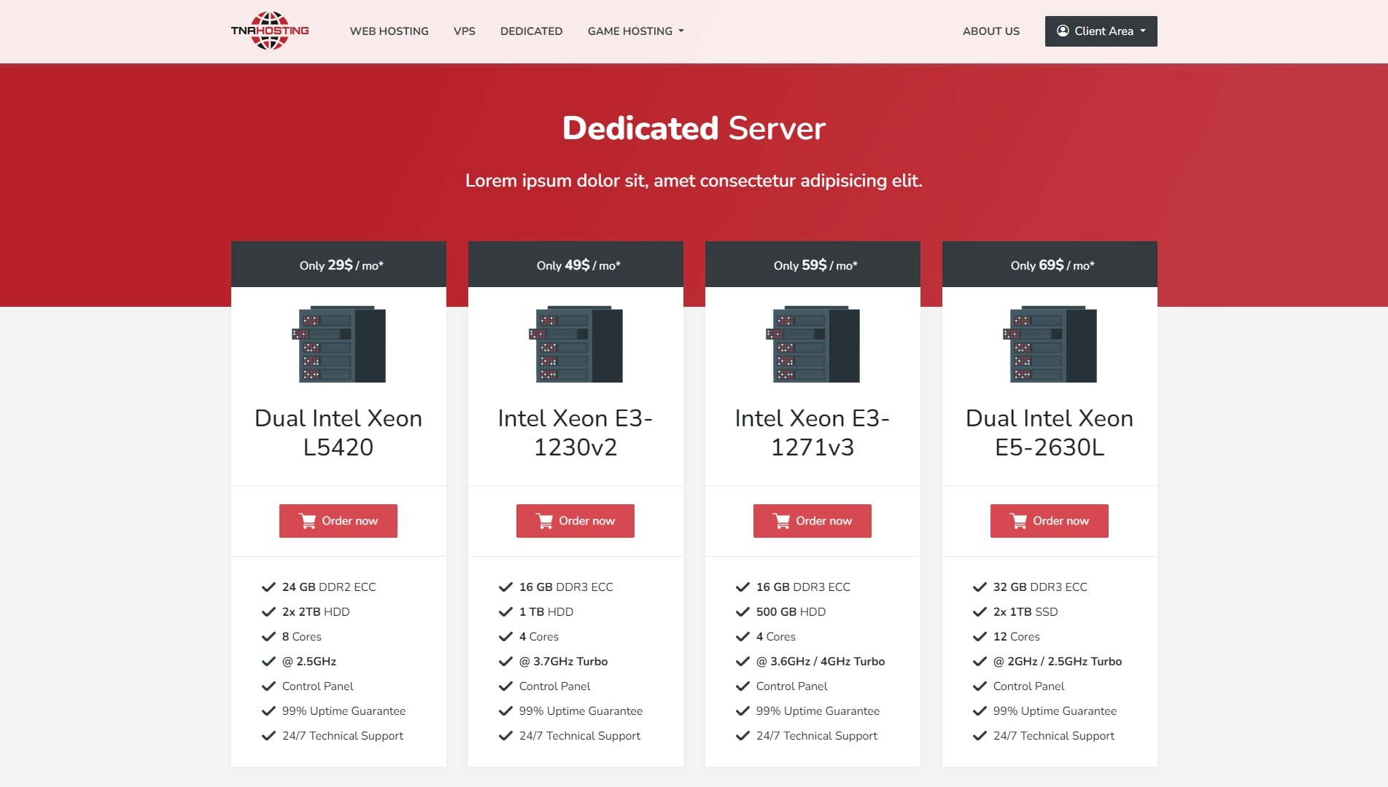Click the server image for Intel Xeon E3-1271v3
Screen dimensions: 1388x787
click(x=813, y=344)
